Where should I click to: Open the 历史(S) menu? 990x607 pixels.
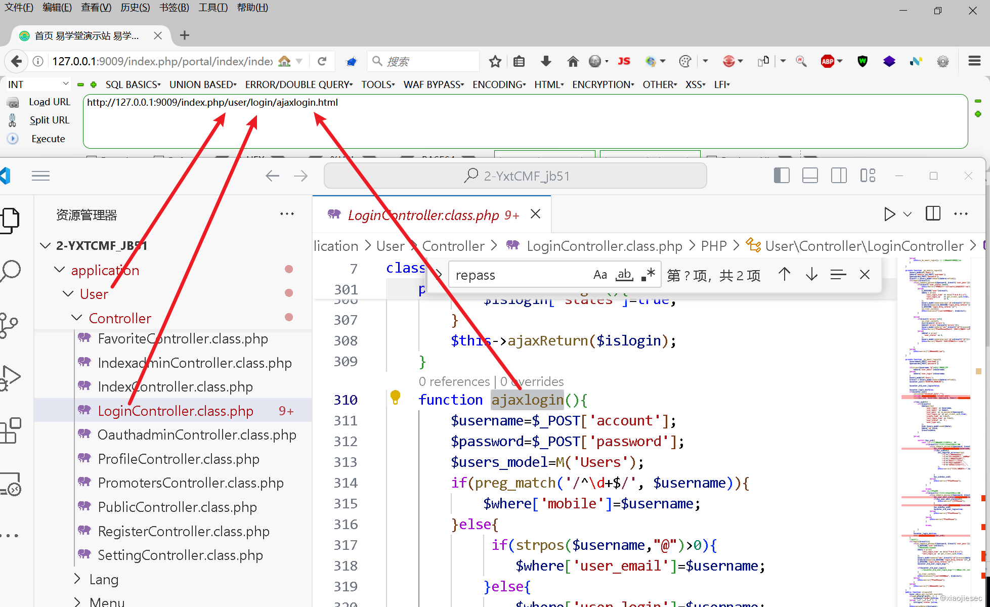tap(135, 8)
